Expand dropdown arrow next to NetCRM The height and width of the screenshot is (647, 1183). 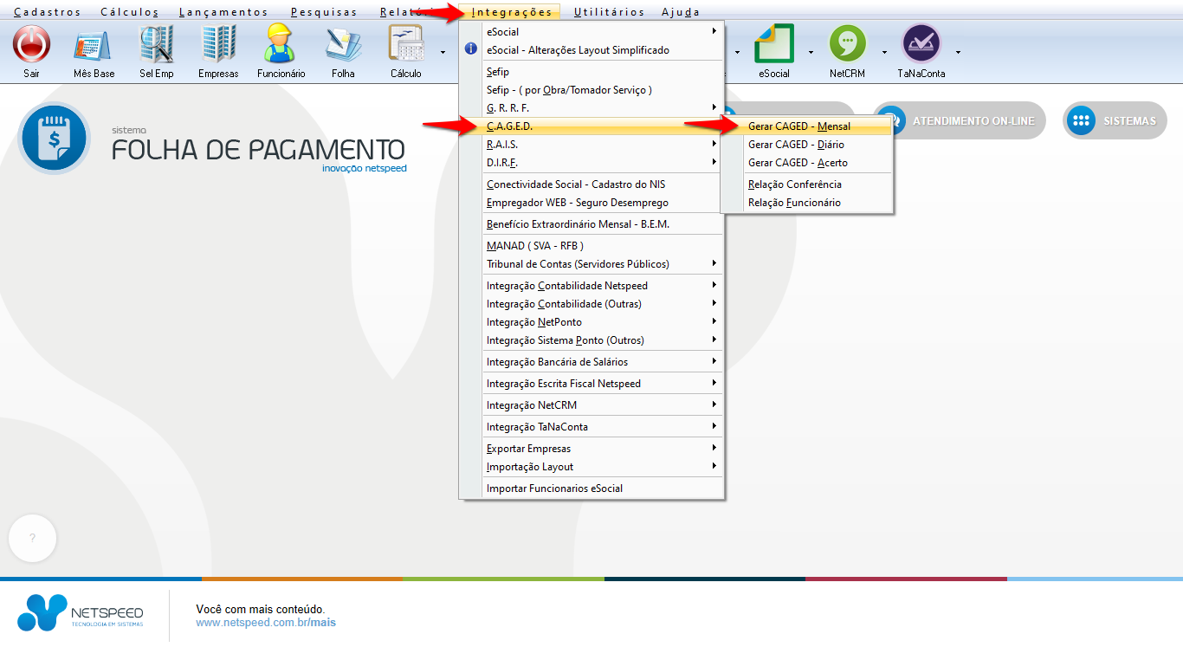884,52
